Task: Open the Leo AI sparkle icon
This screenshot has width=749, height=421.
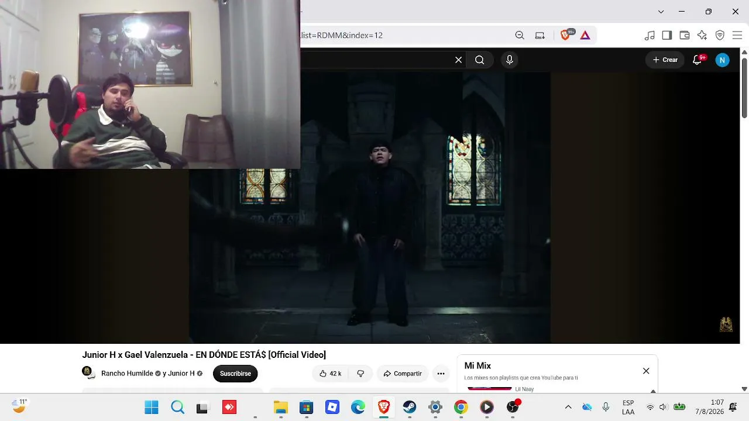Action: click(x=702, y=35)
